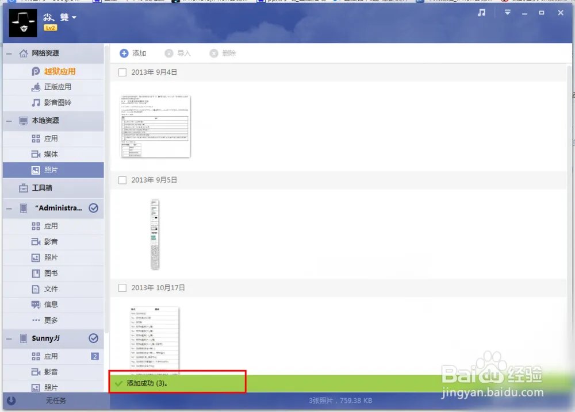Open the September 4 document thumbnail
575x412 pixels.
155,126
